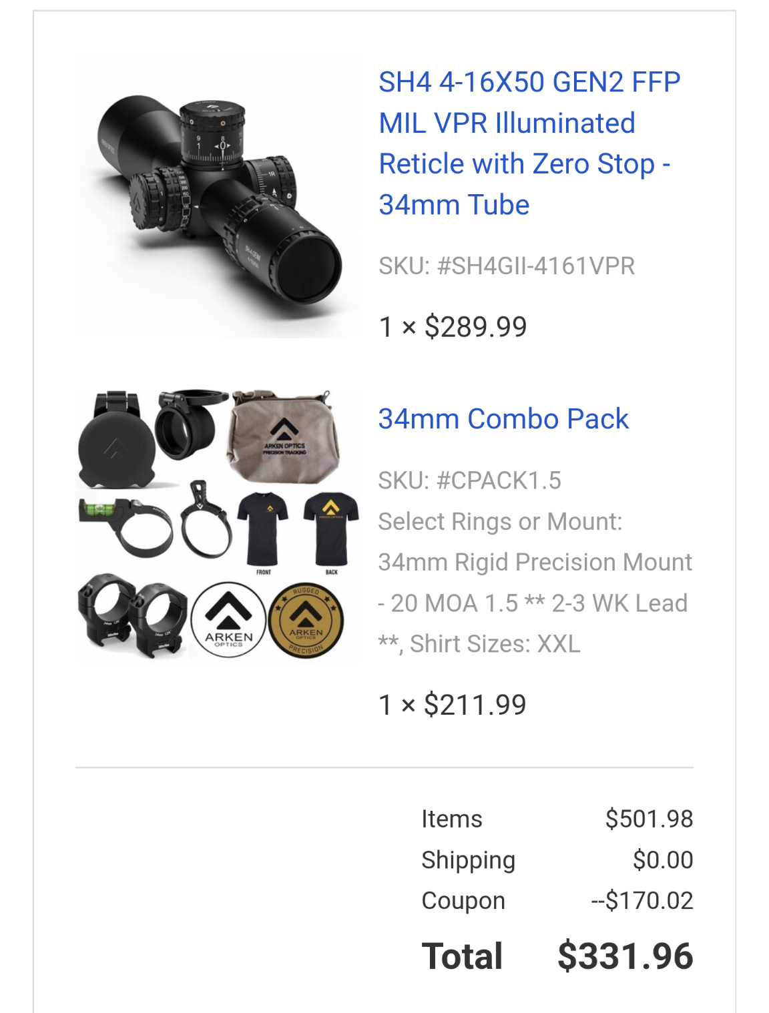
Task: Click the closed flip-up lens cover image
Action: pyautogui.click(x=115, y=440)
